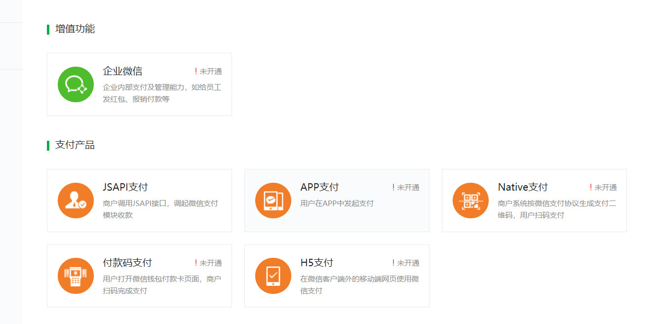
Task: Click the H5支付 description about 移动端网页
Action: click(359, 285)
